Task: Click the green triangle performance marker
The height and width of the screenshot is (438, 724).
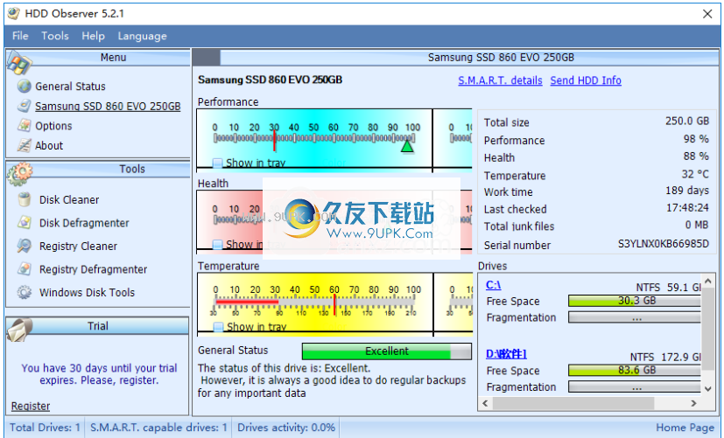Action: click(x=407, y=146)
